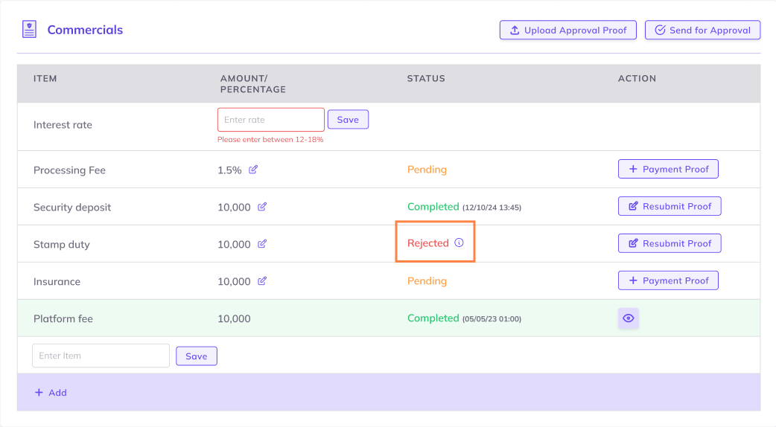Focus the Enter rate input field
776x427 pixels.
[270, 120]
